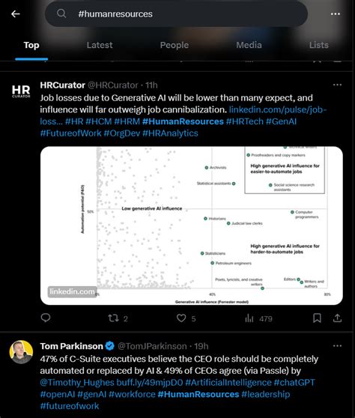The height and width of the screenshot is (418, 355).
Task: Select the Lists tab
Action: (x=319, y=45)
